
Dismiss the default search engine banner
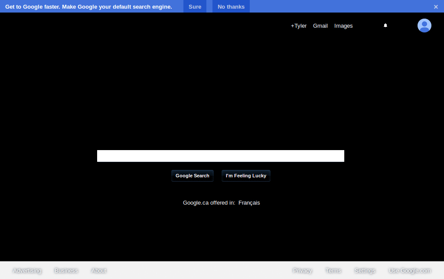[x=436, y=7]
